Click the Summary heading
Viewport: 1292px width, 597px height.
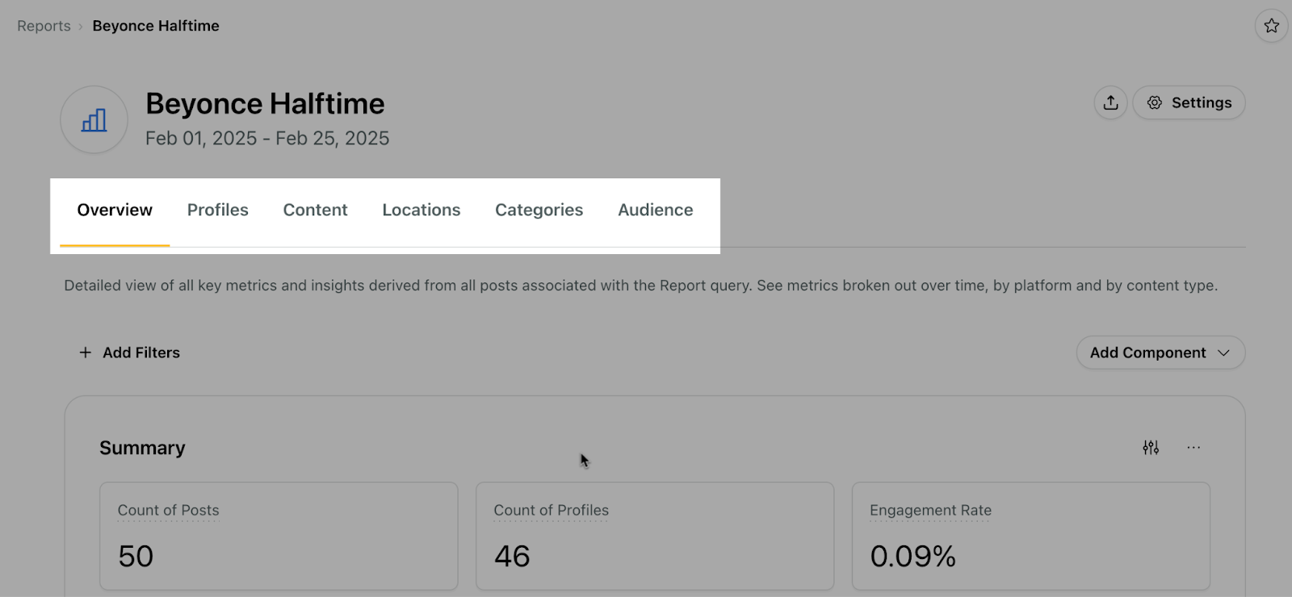[142, 448]
